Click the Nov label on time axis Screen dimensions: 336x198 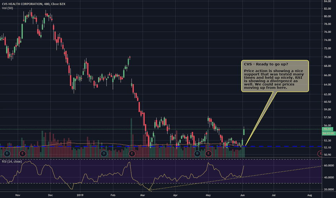click(18, 195)
